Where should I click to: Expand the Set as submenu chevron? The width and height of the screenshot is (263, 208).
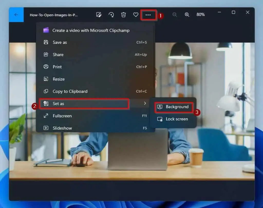click(145, 103)
